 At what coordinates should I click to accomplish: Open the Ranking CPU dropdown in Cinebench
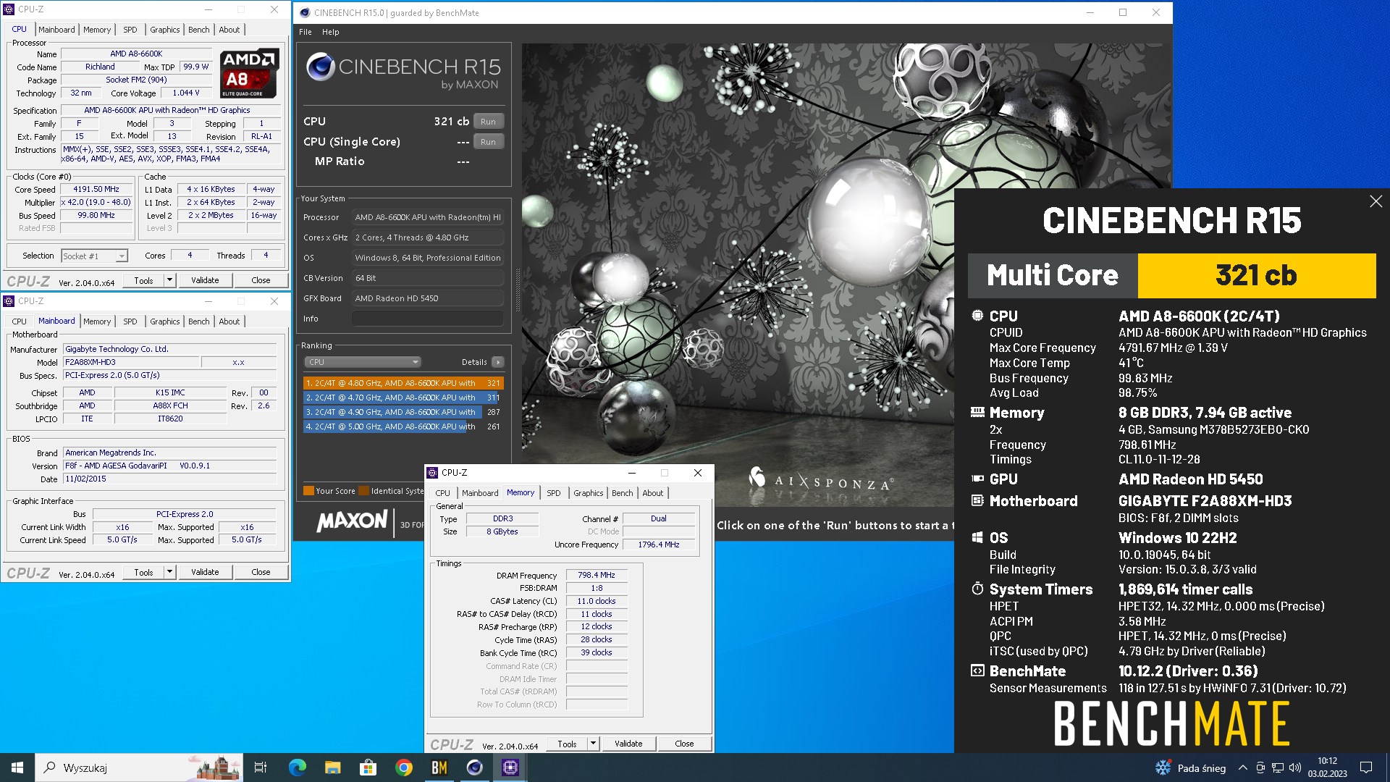point(363,362)
